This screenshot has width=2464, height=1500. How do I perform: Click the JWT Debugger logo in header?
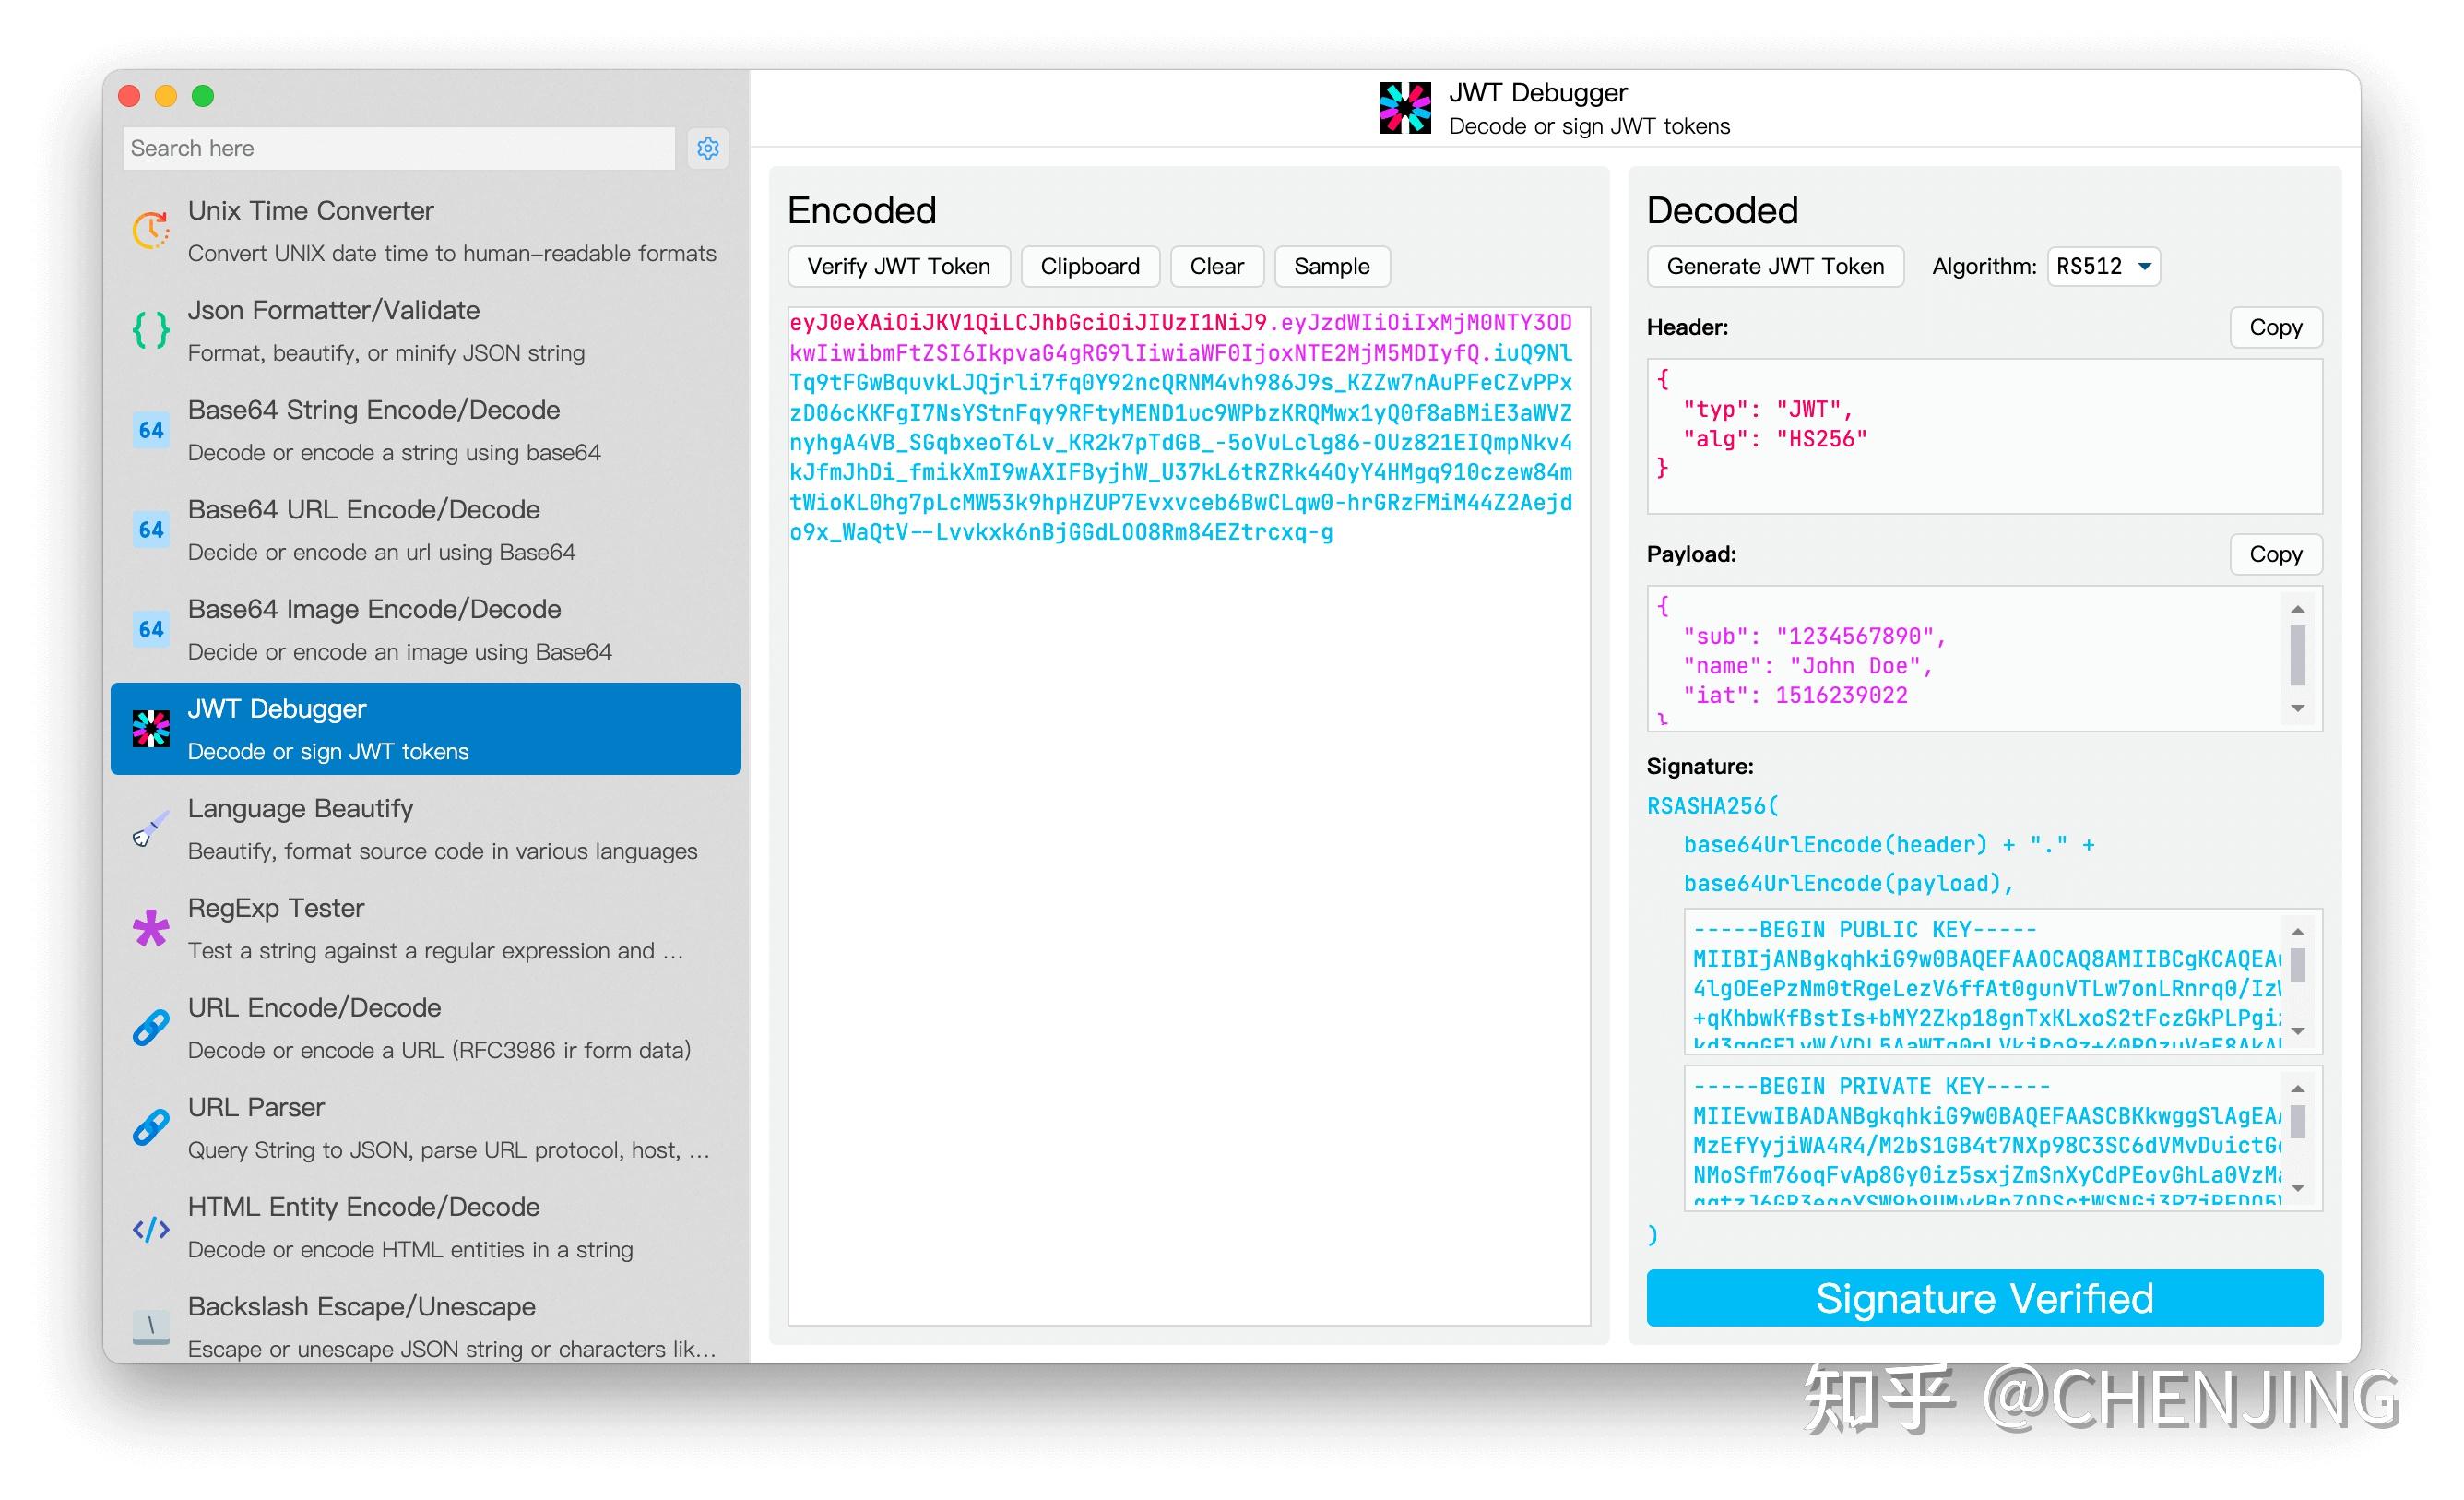(x=1405, y=108)
